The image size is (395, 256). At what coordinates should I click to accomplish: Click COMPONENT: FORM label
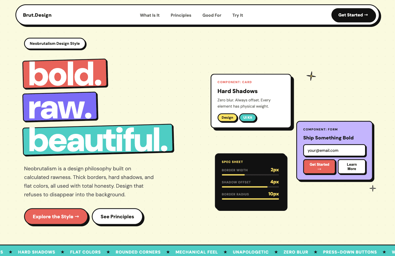coord(320,130)
